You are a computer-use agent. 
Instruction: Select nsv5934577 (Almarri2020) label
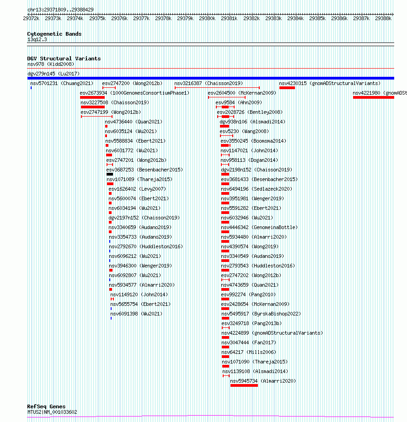tap(142, 285)
